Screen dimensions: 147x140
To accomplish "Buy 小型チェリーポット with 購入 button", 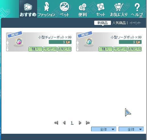I will pos(35,49).
